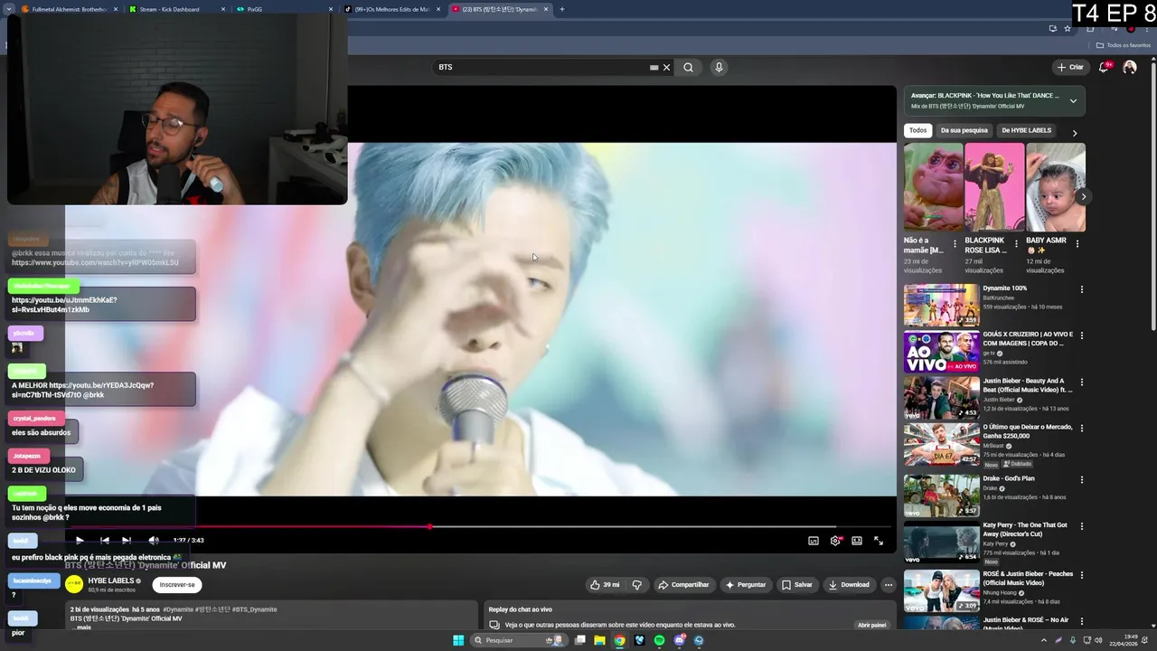
Task: Open the Não é a mamãe short
Action: point(933,187)
